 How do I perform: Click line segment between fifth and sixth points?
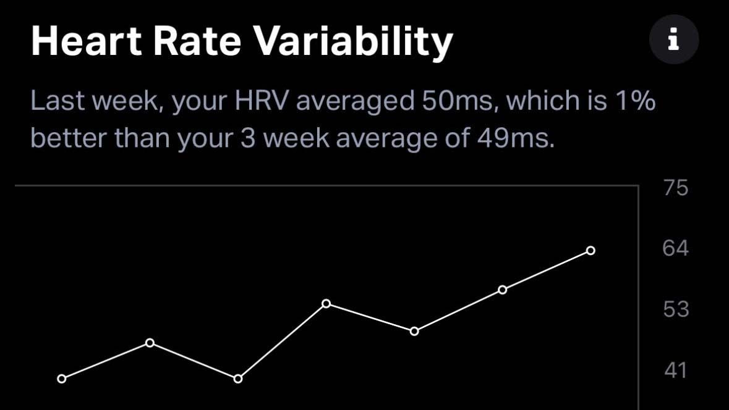458,311
